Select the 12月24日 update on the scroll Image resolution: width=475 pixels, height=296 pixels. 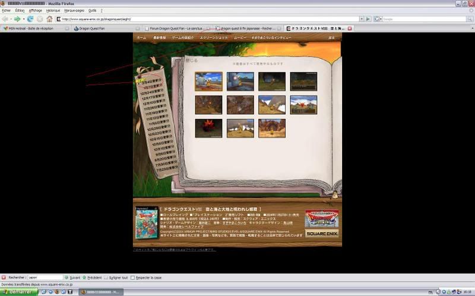(151, 92)
